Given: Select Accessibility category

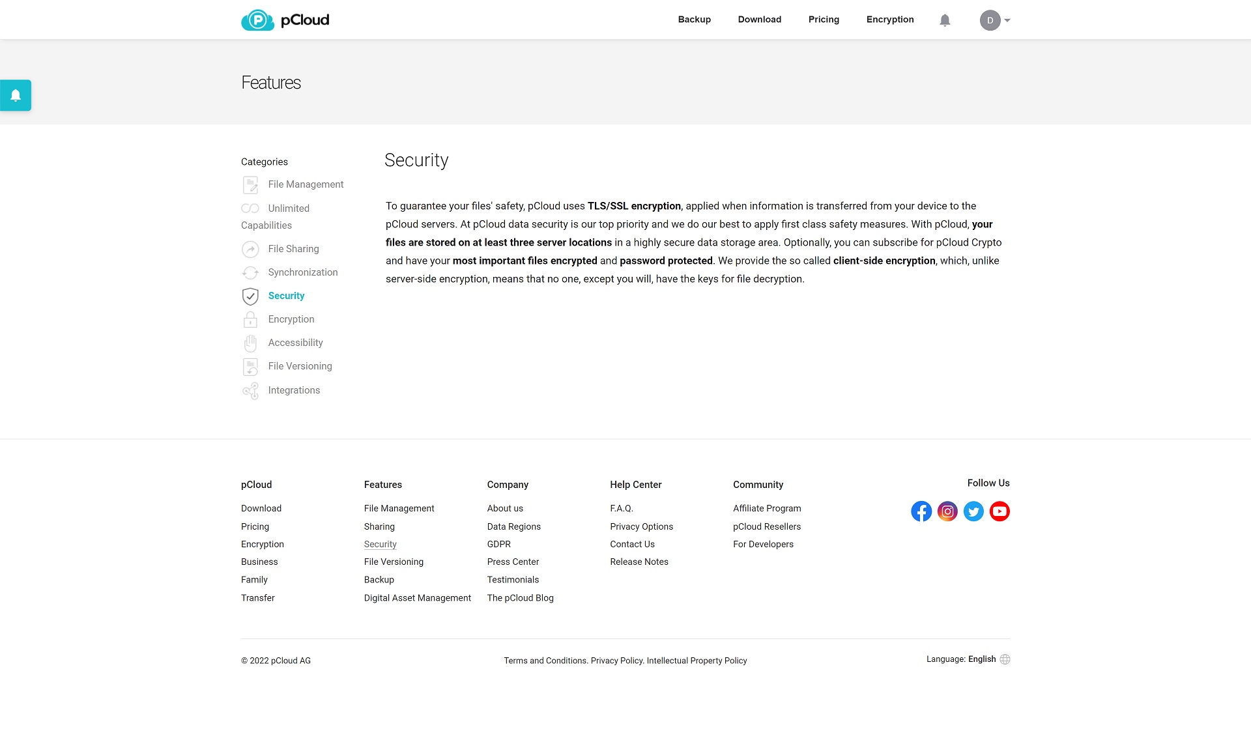Looking at the screenshot, I should pyautogui.click(x=295, y=343).
